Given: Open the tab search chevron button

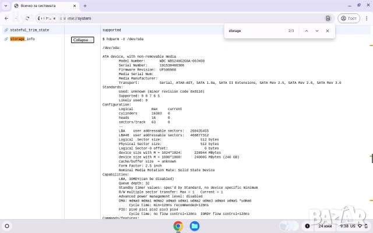Looking at the screenshot, I should [x=6, y=6].
